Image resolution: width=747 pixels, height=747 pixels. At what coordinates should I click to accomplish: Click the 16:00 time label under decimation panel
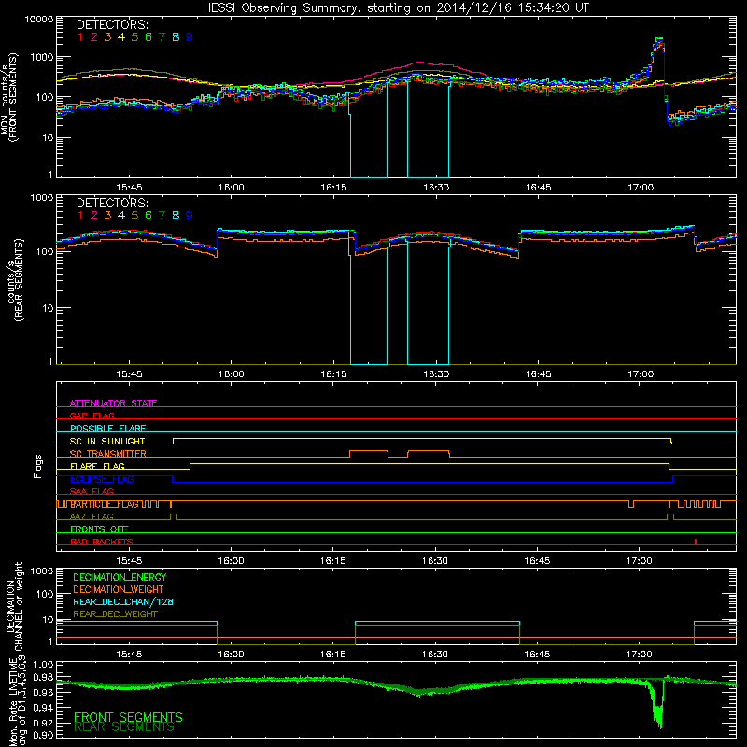point(231,655)
